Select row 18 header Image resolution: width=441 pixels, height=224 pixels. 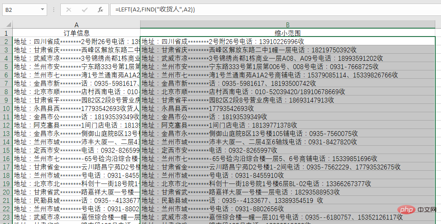[6, 175]
